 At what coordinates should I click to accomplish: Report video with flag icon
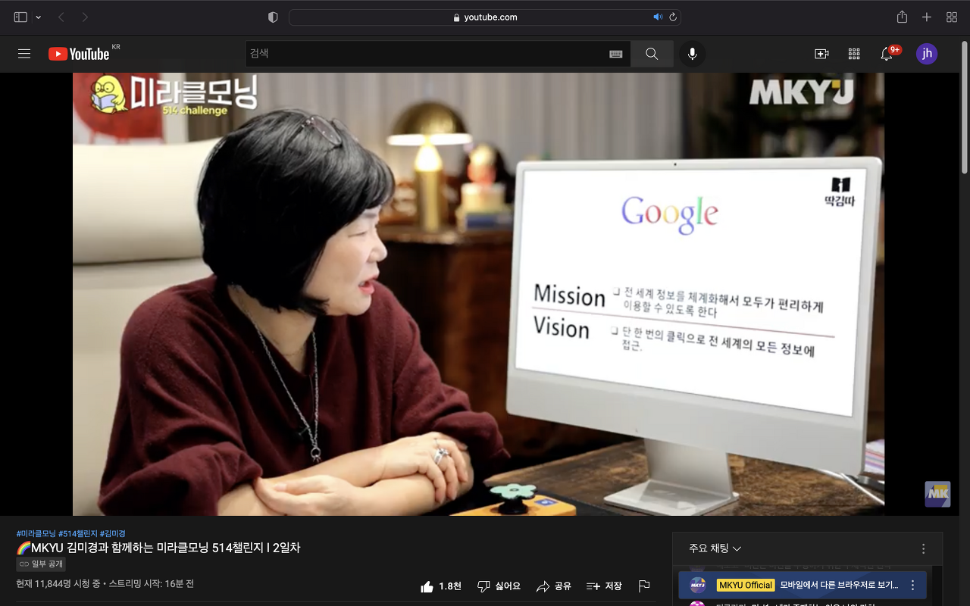click(644, 586)
